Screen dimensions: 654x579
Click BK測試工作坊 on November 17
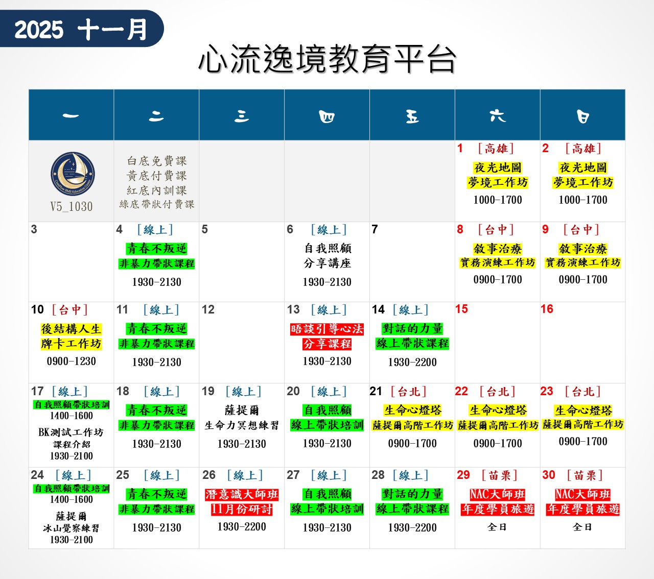71,432
